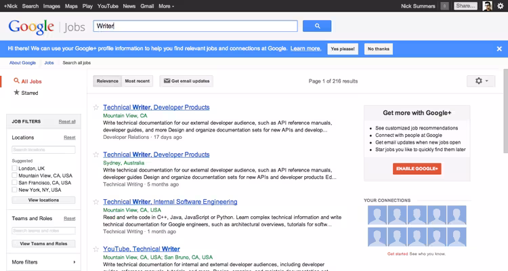Click in the job search box containing Writer
The width and height of the screenshot is (508, 271).
point(195,26)
